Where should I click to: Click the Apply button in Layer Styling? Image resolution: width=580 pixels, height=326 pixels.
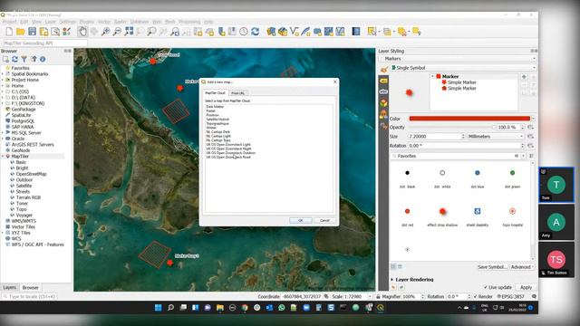(526, 287)
